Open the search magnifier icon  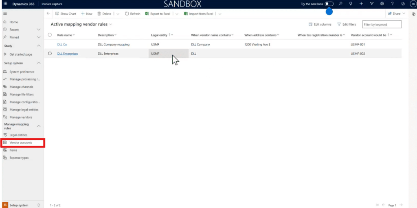(340, 4)
